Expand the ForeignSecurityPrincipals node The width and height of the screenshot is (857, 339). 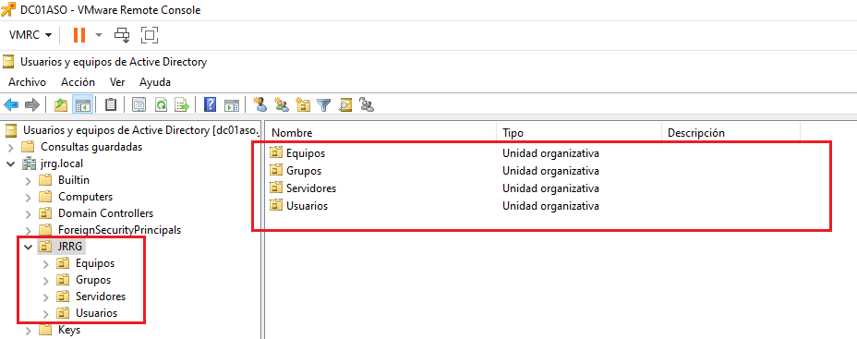[x=29, y=230]
